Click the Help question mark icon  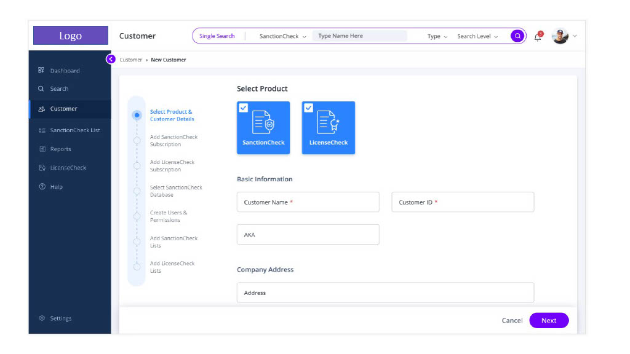coord(42,187)
